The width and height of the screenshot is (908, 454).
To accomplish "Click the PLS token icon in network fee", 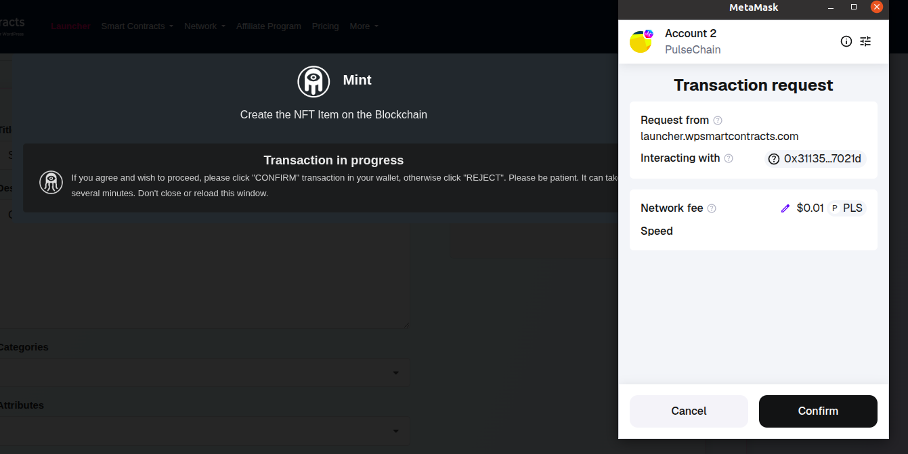I will click(x=834, y=208).
